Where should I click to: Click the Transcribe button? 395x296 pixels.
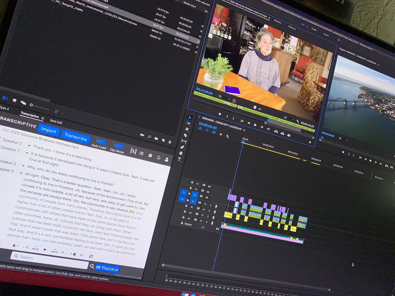click(x=76, y=137)
